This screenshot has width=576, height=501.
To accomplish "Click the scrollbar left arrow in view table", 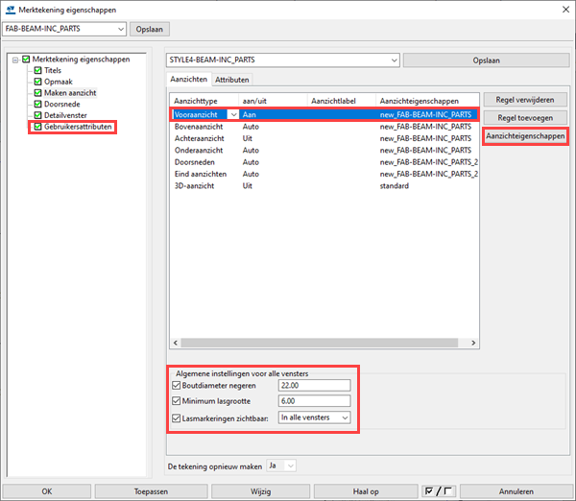I will (176, 343).
